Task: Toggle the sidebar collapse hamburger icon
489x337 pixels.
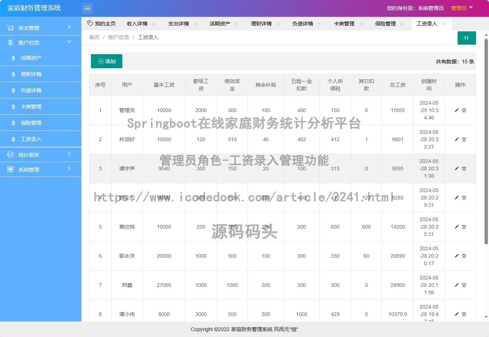Action: [x=87, y=8]
